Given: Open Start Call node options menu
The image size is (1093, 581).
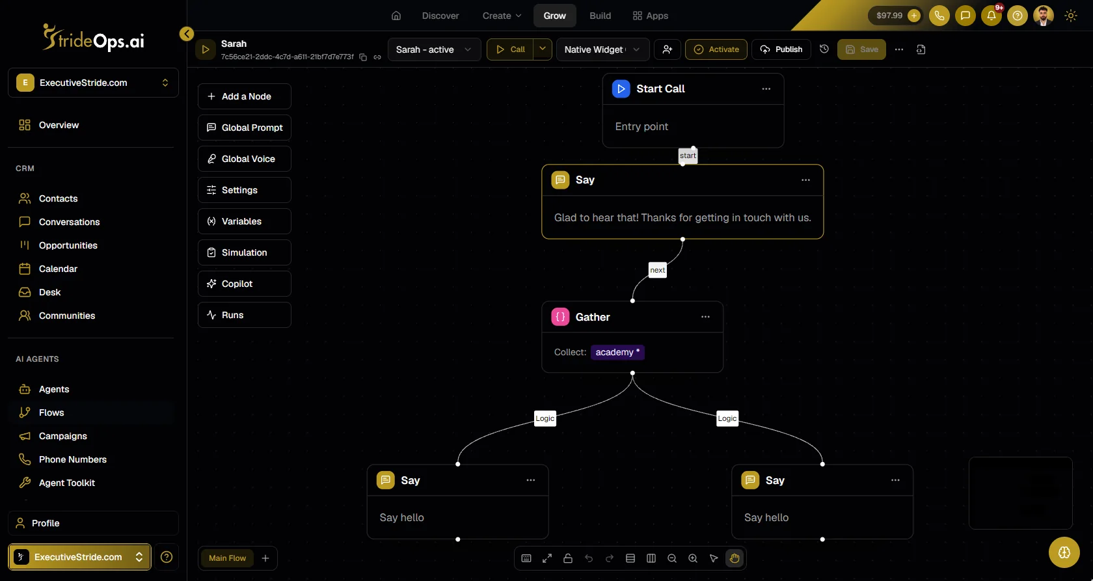Looking at the screenshot, I should (766, 89).
